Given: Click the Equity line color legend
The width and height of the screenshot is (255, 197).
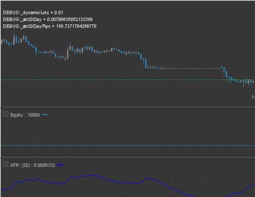Looking at the screenshot, I should click(x=45, y=115).
